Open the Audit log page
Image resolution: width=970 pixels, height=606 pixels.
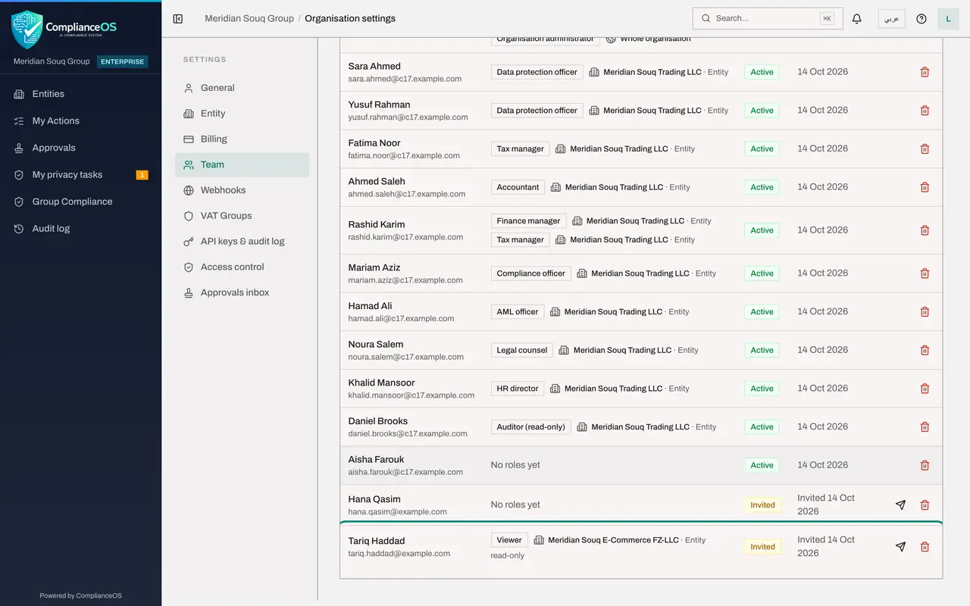80,229
